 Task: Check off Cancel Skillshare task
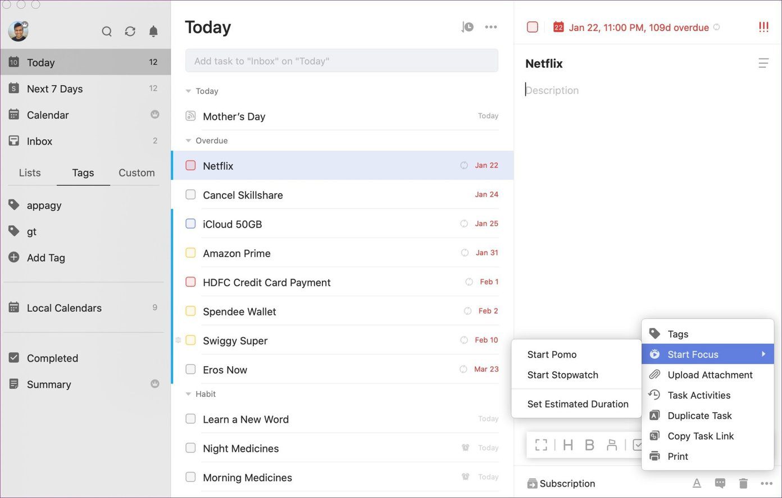[x=190, y=195]
